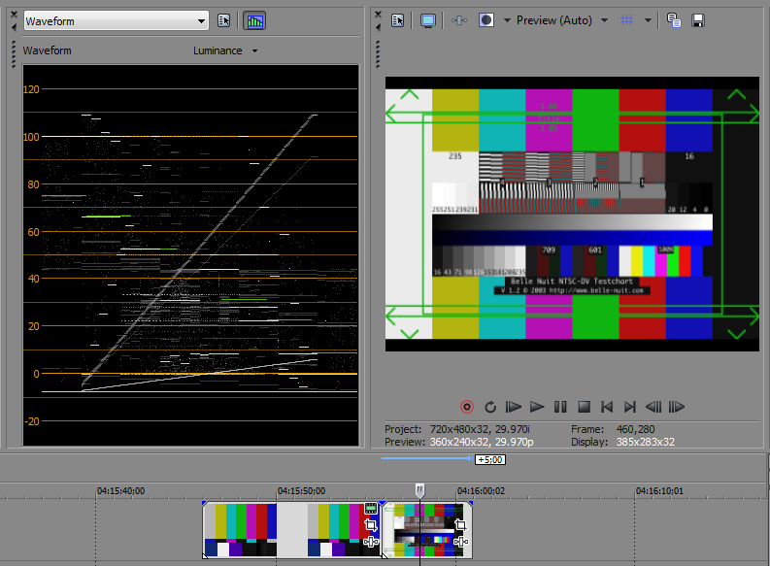Toggle the preview overlays grid
The image size is (770, 566).
pyautogui.click(x=627, y=20)
